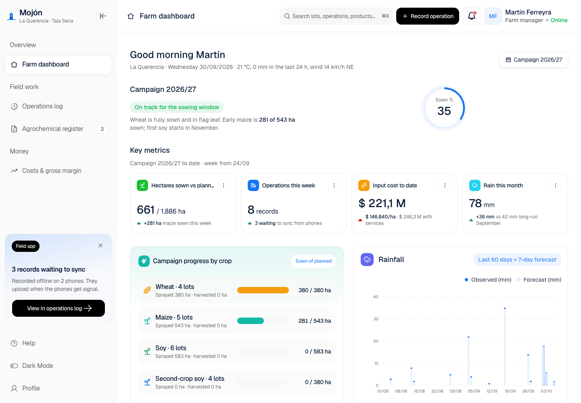Click the Agrochemical register badge 3
The width and height of the screenshot is (581, 403).
tap(102, 129)
